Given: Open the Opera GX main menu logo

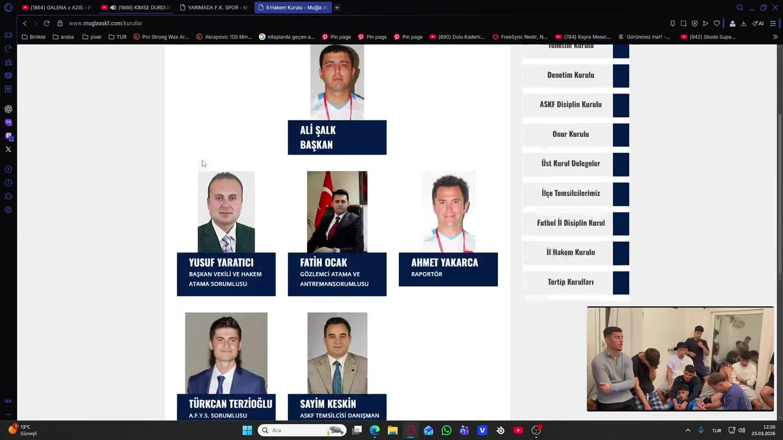Looking at the screenshot, I should 8,8.
